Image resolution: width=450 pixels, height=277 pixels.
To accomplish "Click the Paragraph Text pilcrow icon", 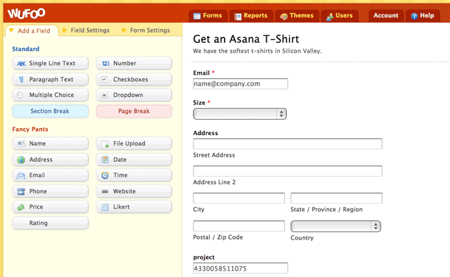I will pyautogui.click(x=21, y=80).
